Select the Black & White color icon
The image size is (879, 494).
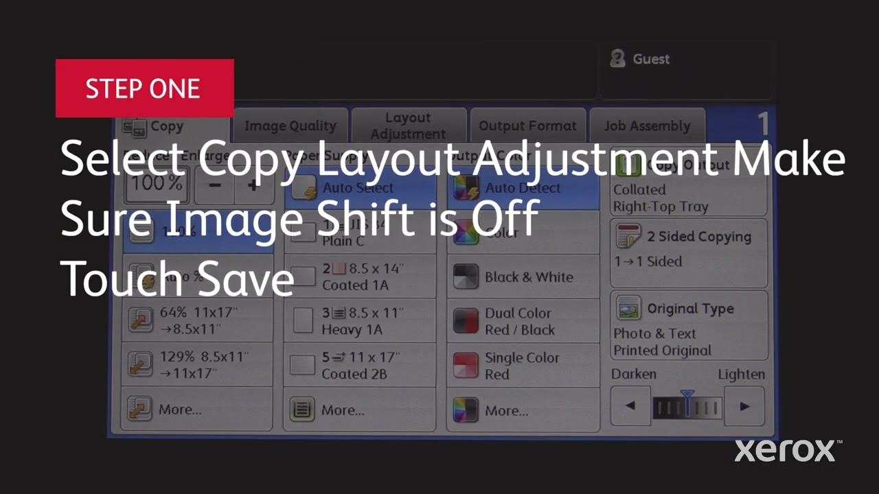pos(466,277)
